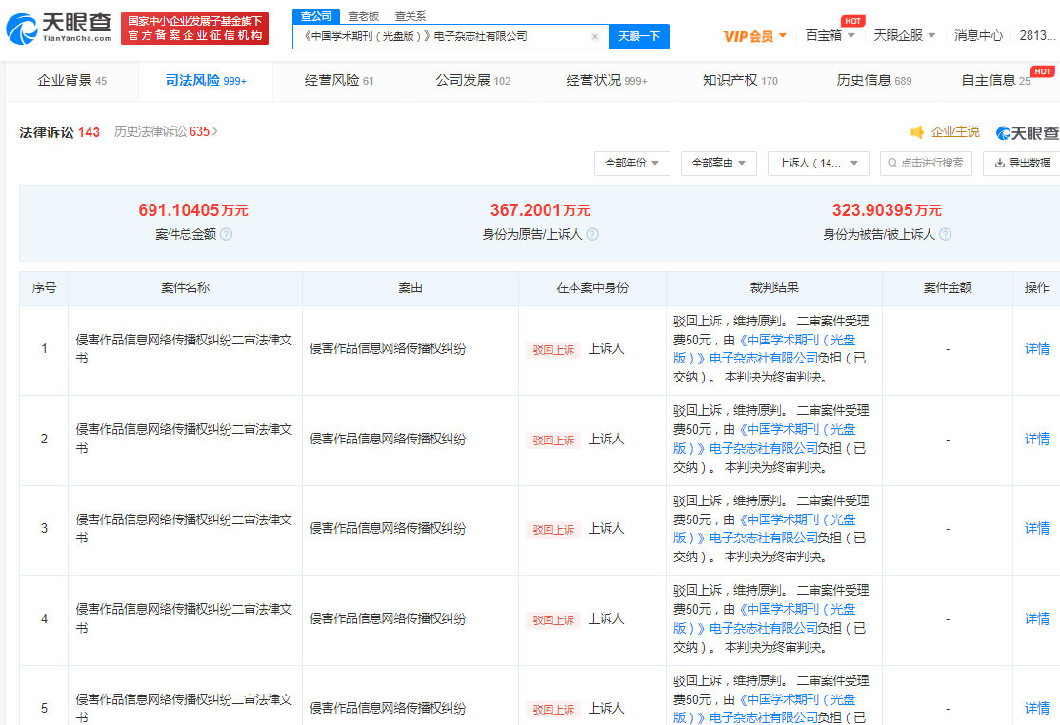Click the red 官方备案企业征信机构 banner

(194, 29)
